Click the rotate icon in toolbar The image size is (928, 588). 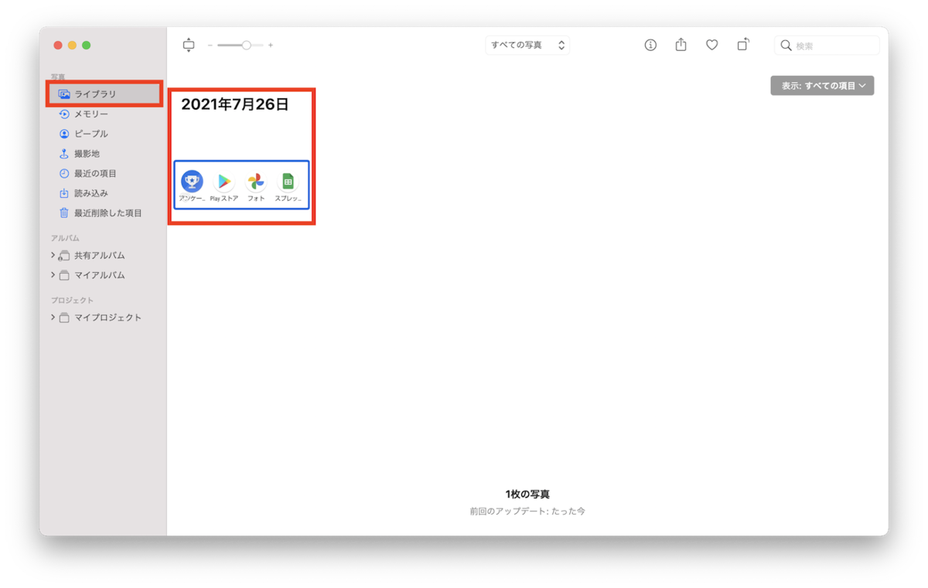(742, 45)
